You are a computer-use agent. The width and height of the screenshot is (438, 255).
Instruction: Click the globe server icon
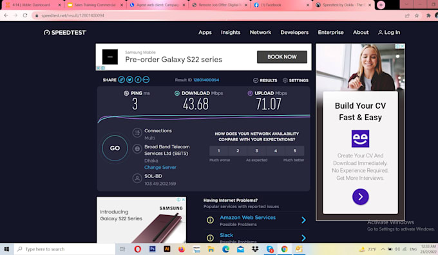pos(137,149)
